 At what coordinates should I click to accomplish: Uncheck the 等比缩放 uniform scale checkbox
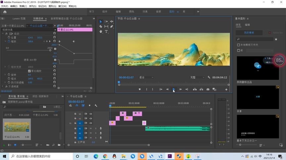click(29, 71)
